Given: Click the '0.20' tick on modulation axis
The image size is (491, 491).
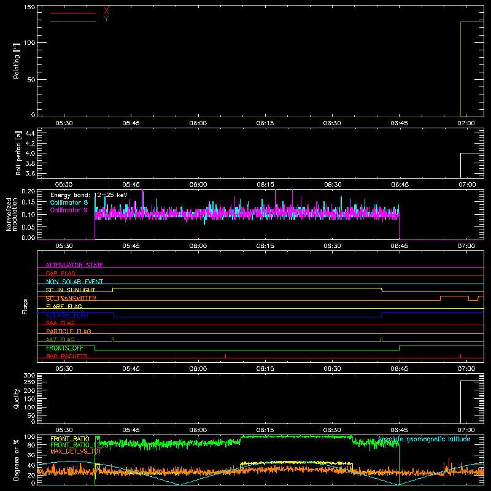Looking at the screenshot, I should click(x=28, y=191).
